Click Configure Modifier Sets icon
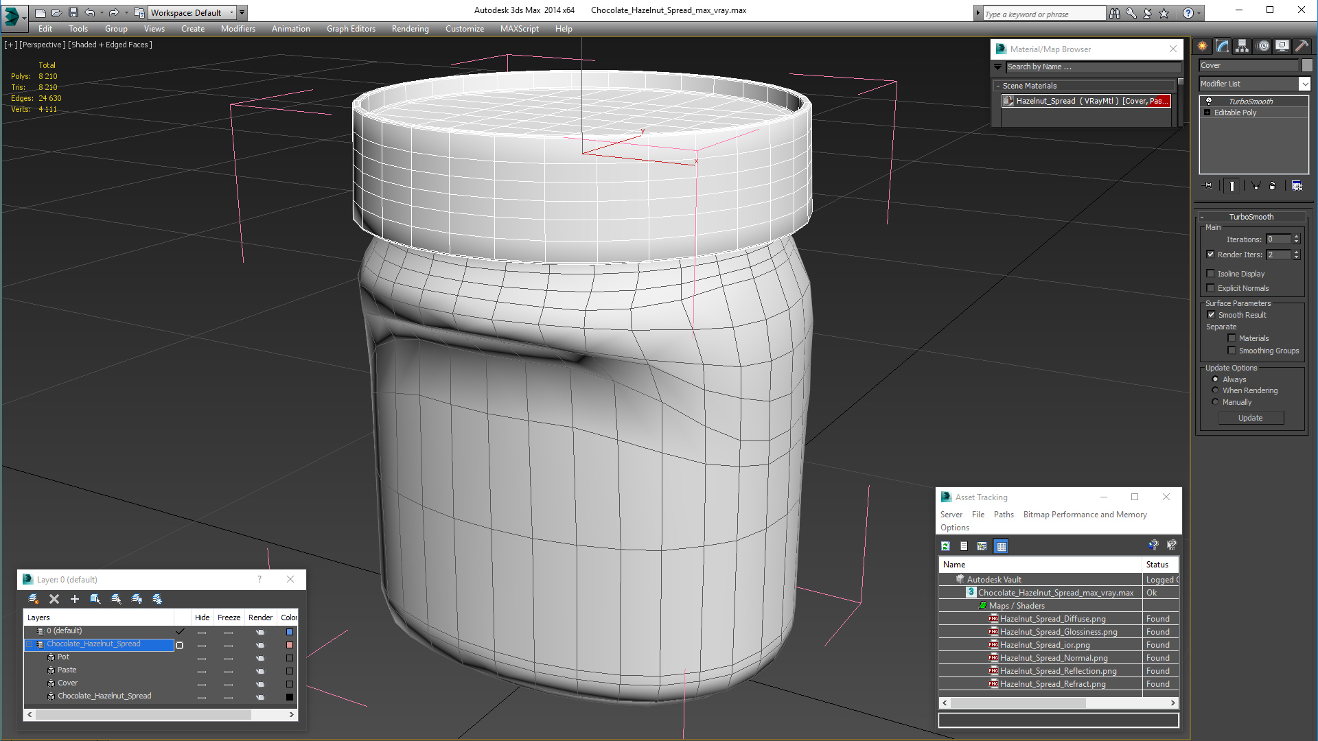Viewport: 1318px width, 741px height. pos(1297,186)
